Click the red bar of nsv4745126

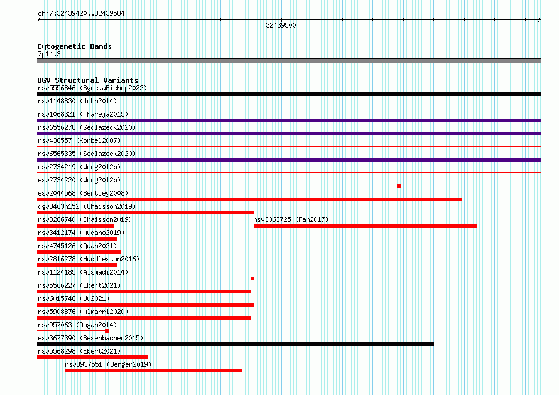79,252
